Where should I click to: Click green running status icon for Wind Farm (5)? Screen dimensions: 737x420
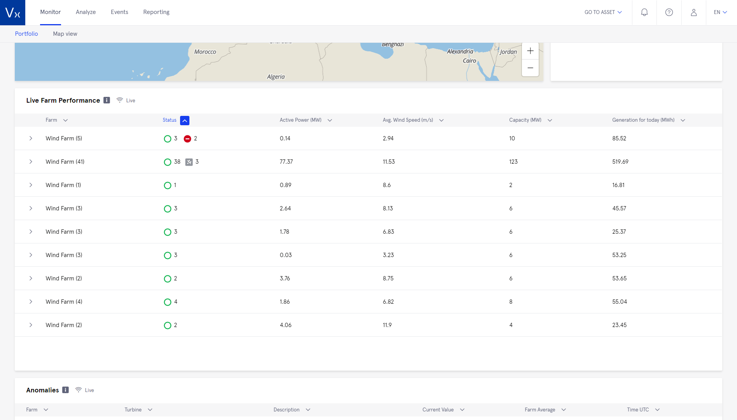[x=168, y=139]
